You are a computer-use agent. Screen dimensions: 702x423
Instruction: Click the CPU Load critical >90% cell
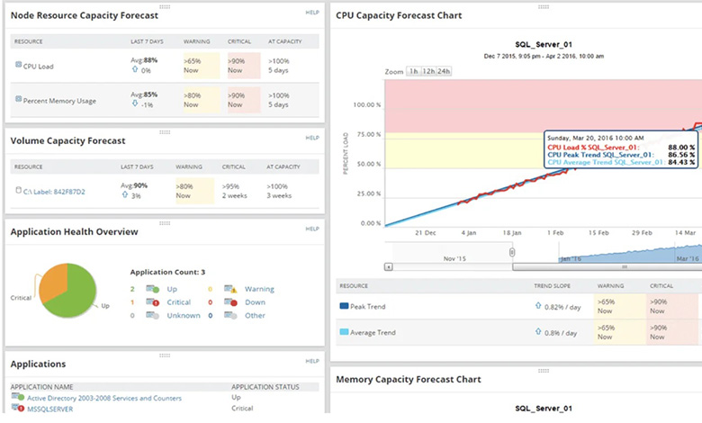[244, 66]
